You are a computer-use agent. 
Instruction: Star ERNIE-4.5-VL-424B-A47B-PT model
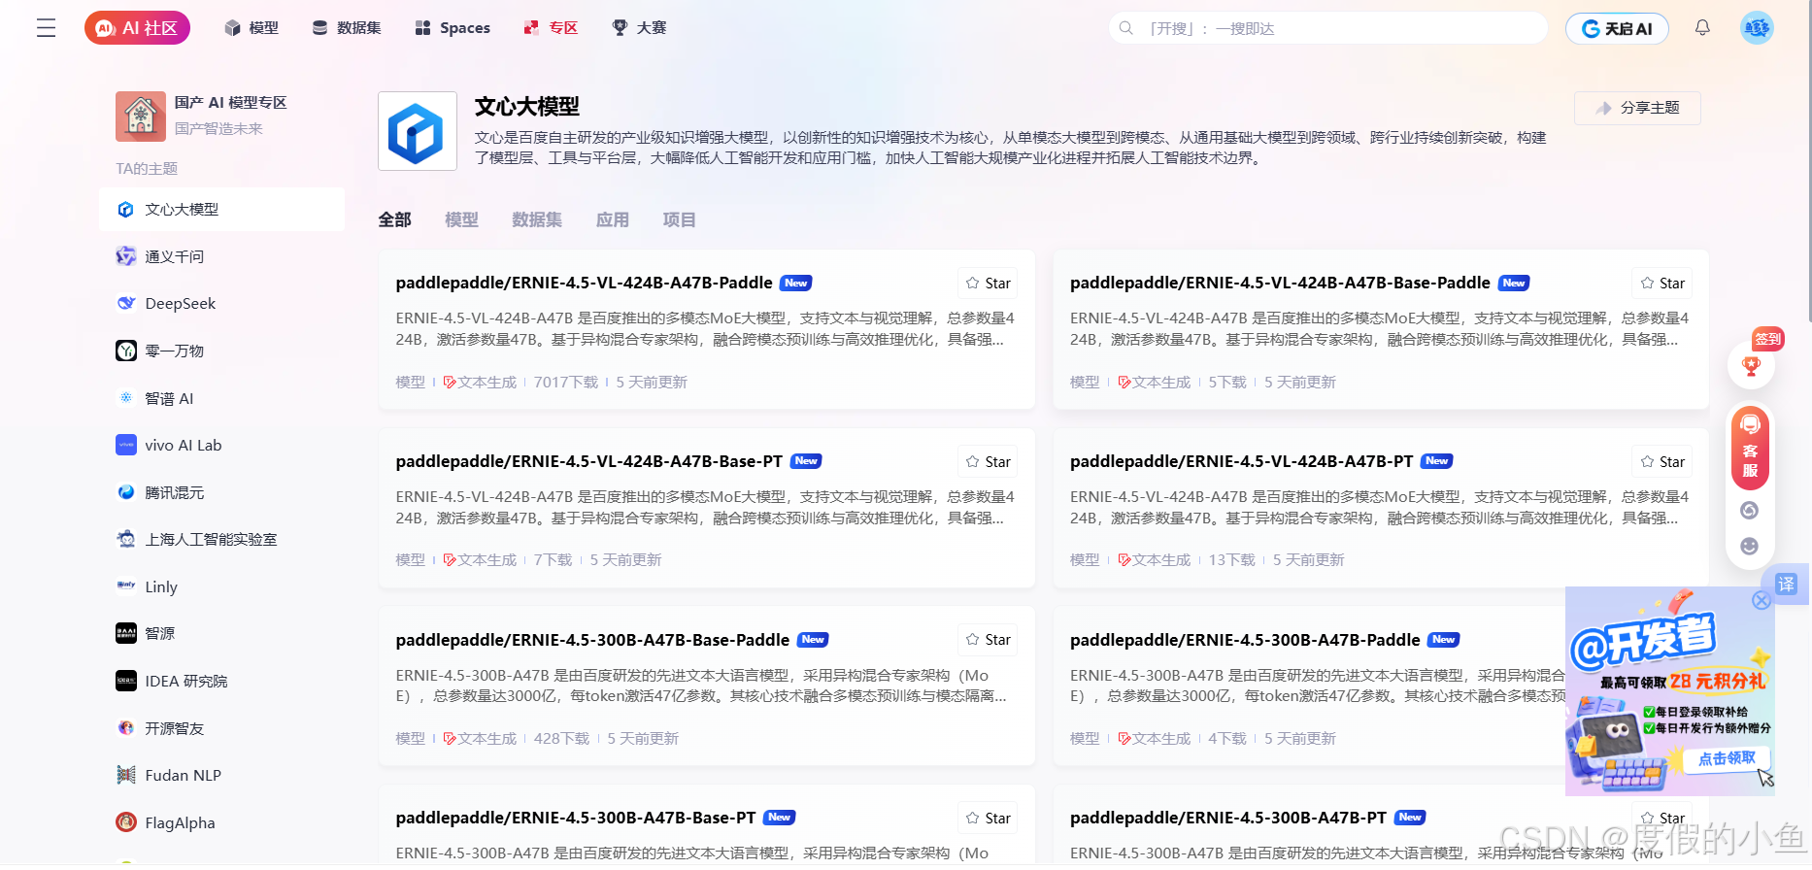(x=1662, y=462)
